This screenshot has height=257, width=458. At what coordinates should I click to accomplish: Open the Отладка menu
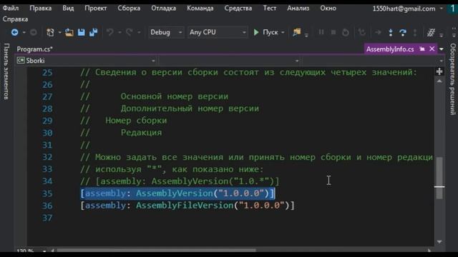[x=164, y=9]
